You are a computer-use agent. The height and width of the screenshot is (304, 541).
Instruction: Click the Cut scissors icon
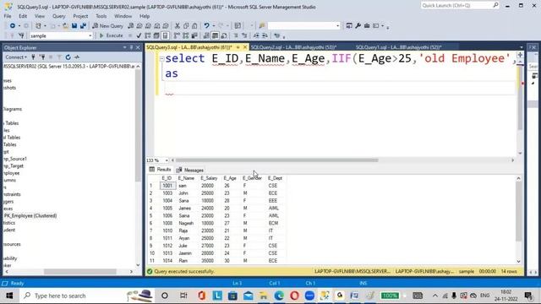(x=178, y=26)
